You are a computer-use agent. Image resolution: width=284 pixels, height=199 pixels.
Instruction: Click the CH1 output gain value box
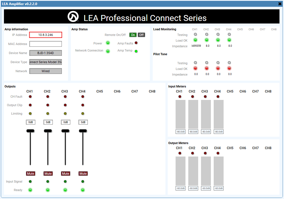pyautogui.click(x=30, y=122)
